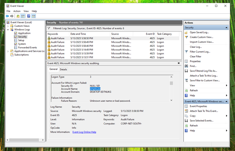This screenshot has width=235, height=151.
Task: Toggle the Show/Hide Console Tree toolbar icon
Action: tap(23, 16)
